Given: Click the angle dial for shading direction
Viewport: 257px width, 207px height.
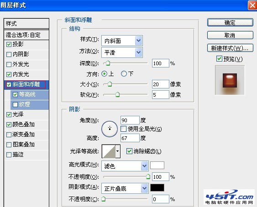Looking at the screenshot, I should pos(110,129).
